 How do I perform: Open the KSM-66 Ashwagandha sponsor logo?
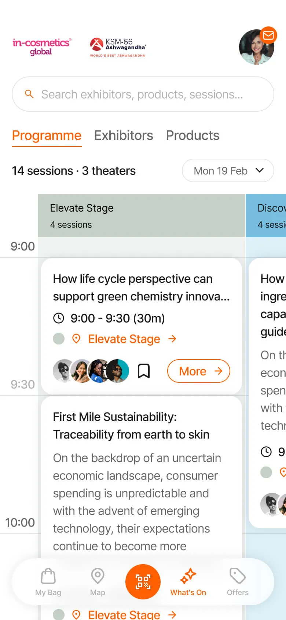(x=118, y=47)
